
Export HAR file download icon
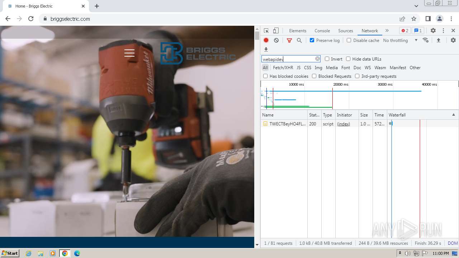click(266, 49)
